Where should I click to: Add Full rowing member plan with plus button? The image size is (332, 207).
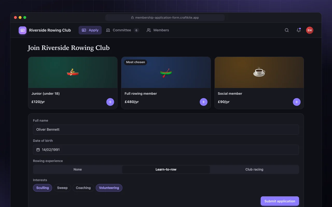[204, 102]
